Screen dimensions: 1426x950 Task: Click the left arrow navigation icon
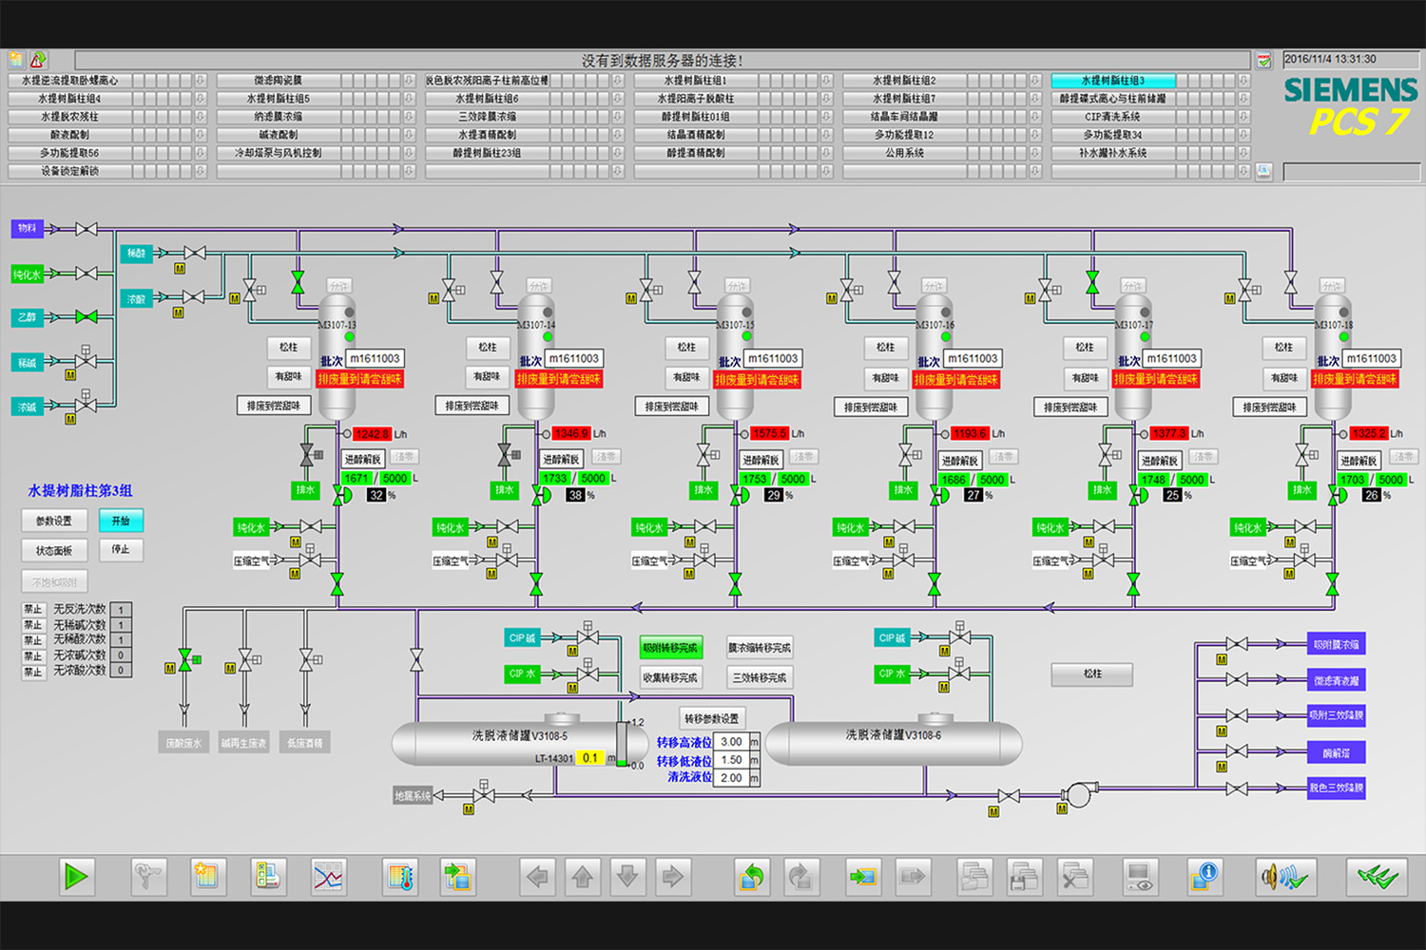tap(537, 876)
